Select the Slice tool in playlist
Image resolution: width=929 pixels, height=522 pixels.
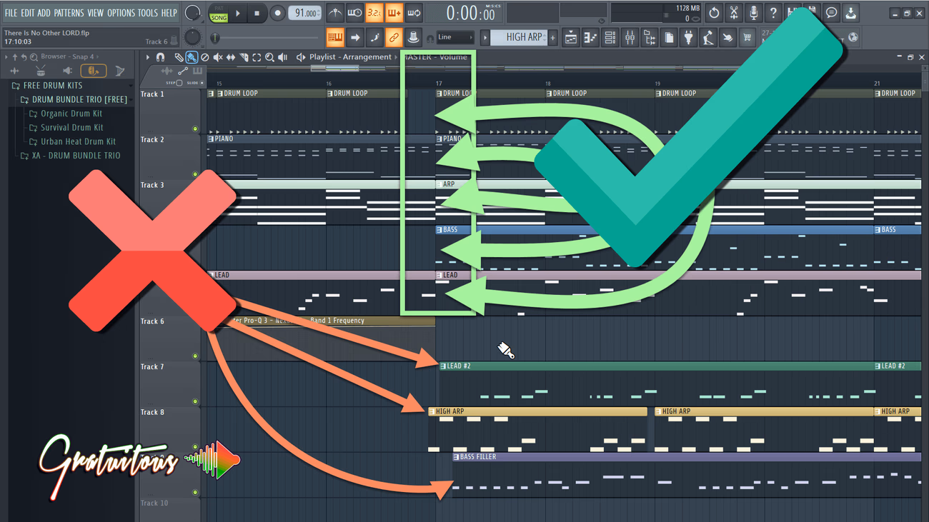coord(244,57)
